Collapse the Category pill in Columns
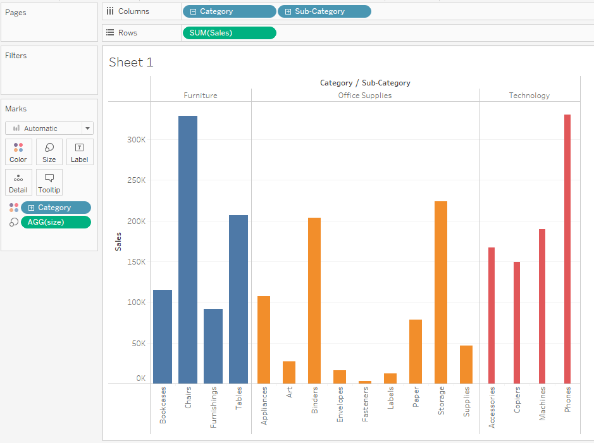The width and height of the screenshot is (594, 443). pos(193,12)
